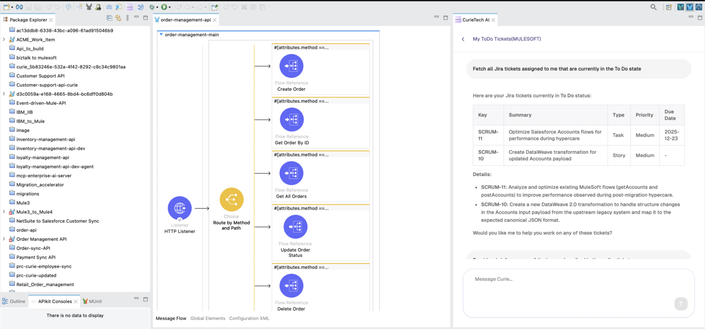
Task: Collapse the order-management-main flow triangle
Action: click(x=161, y=34)
